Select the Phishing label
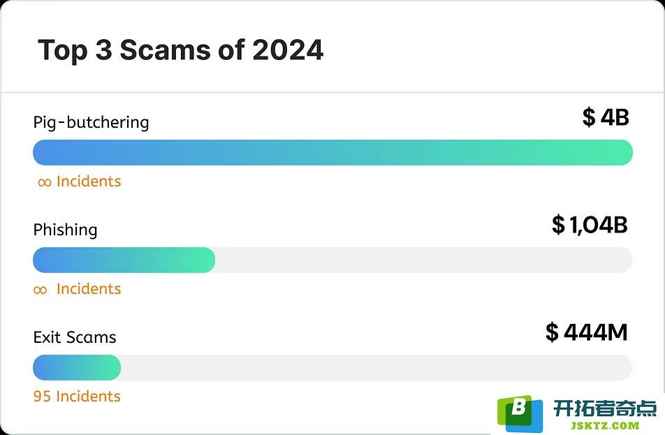This screenshot has width=665, height=435. (x=66, y=230)
